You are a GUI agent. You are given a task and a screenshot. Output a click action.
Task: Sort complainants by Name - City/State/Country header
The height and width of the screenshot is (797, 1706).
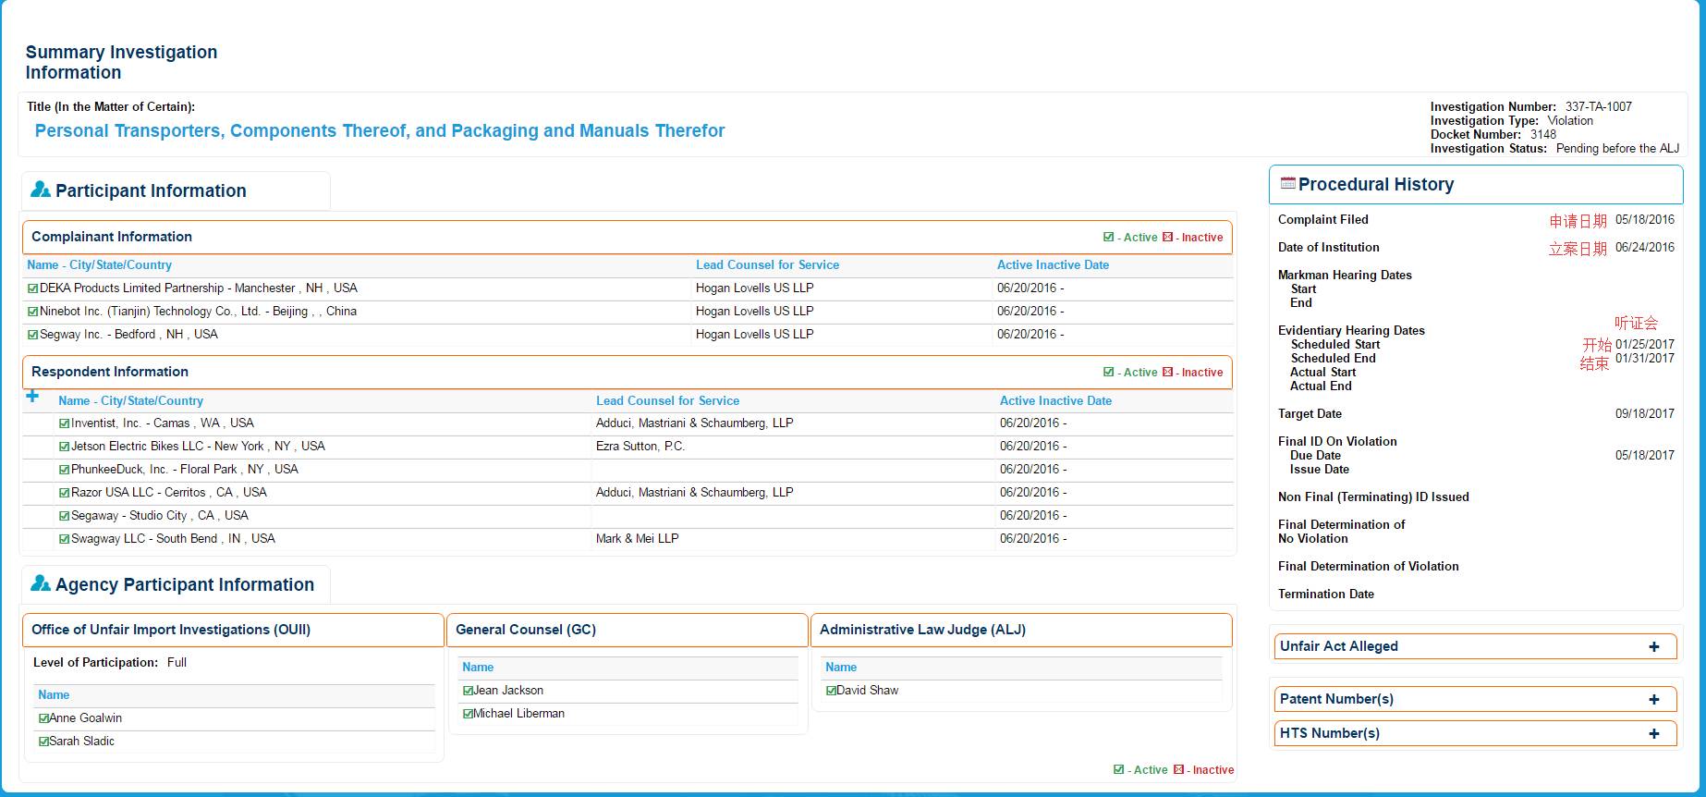(x=100, y=265)
